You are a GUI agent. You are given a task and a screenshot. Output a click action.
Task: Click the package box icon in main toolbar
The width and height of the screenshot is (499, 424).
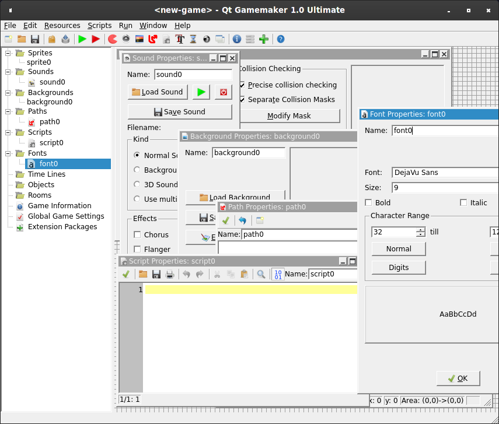tap(52, 39)
